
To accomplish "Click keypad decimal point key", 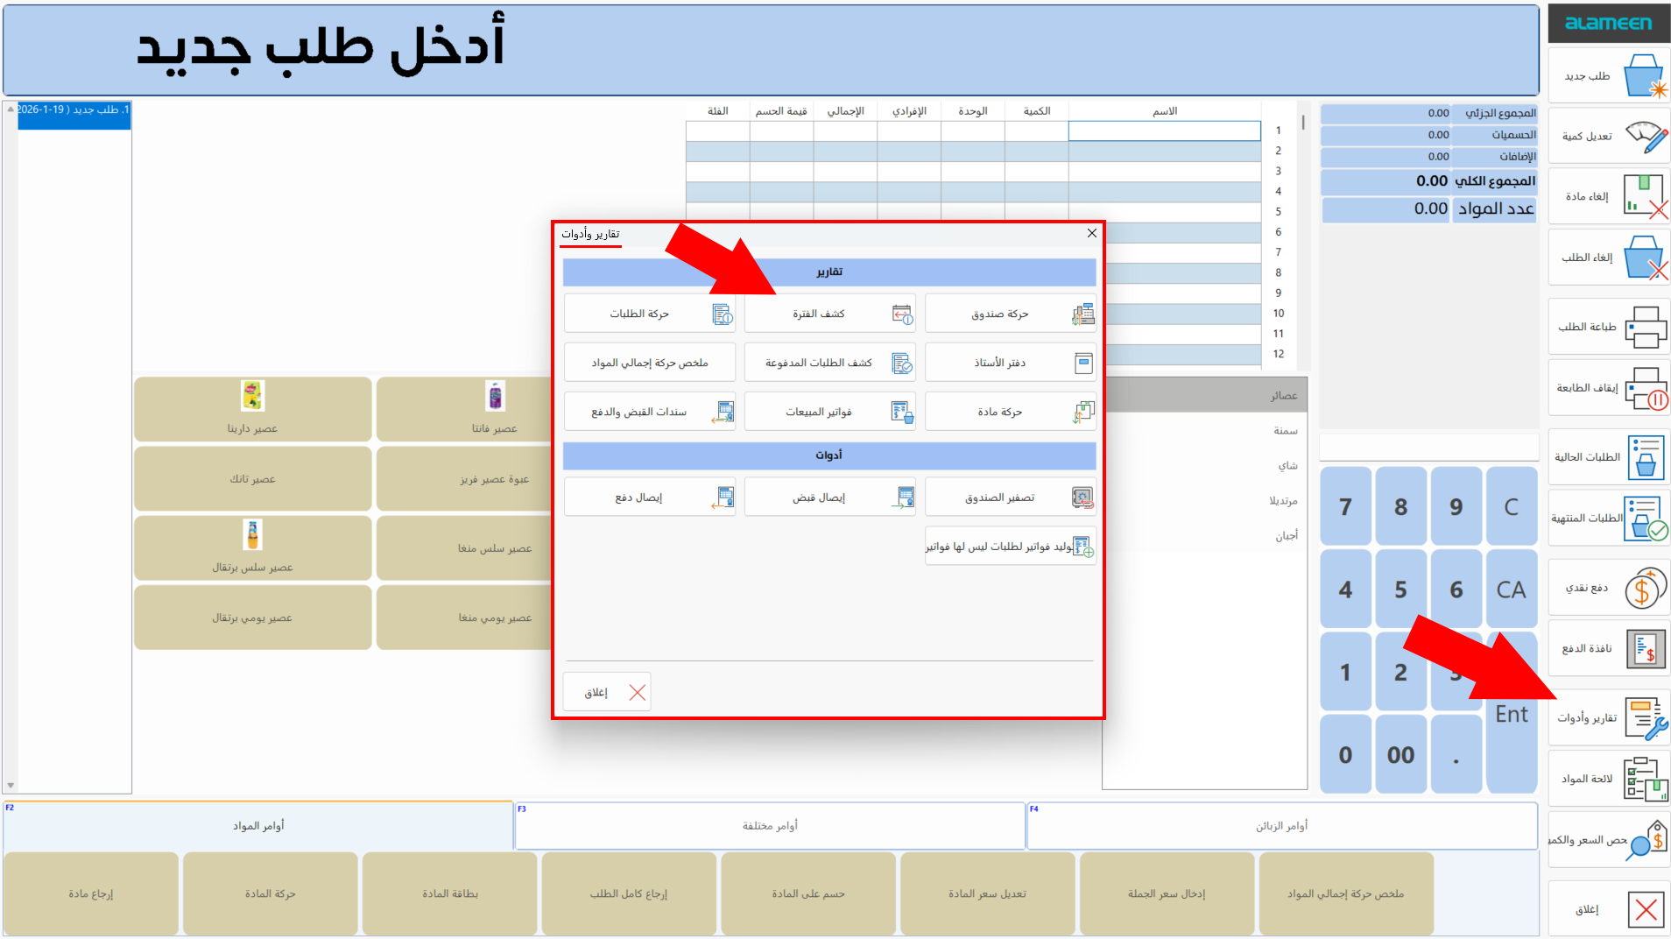I will 1456,755.
